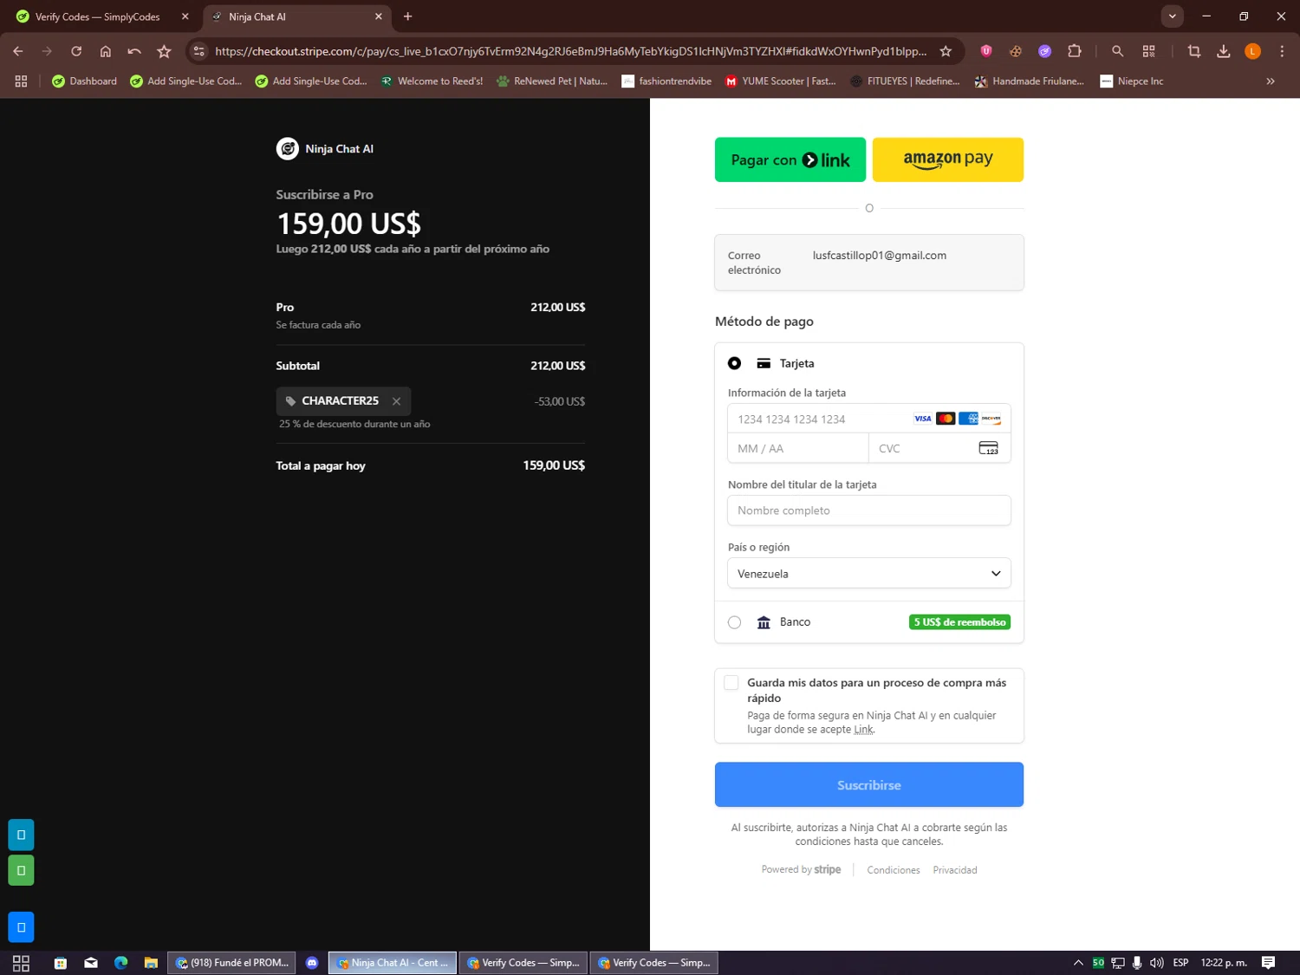Viewport: 1300px width, 975px height.
Task: Remove the CHARACTER25 promo code
Action: 396,401
